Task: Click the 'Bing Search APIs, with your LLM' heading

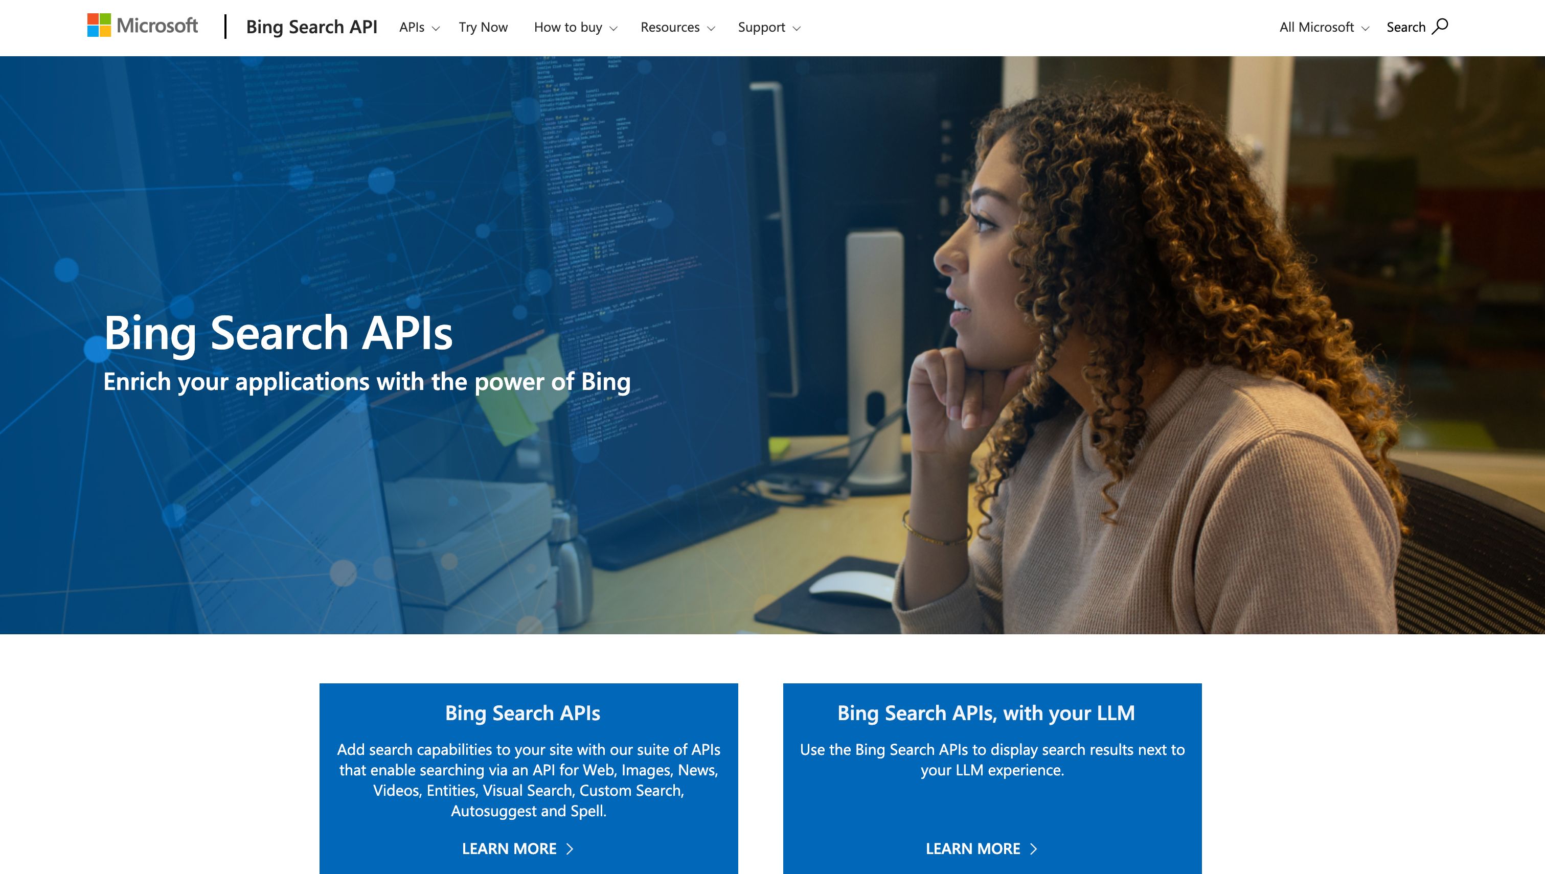Action: (986, 713)
